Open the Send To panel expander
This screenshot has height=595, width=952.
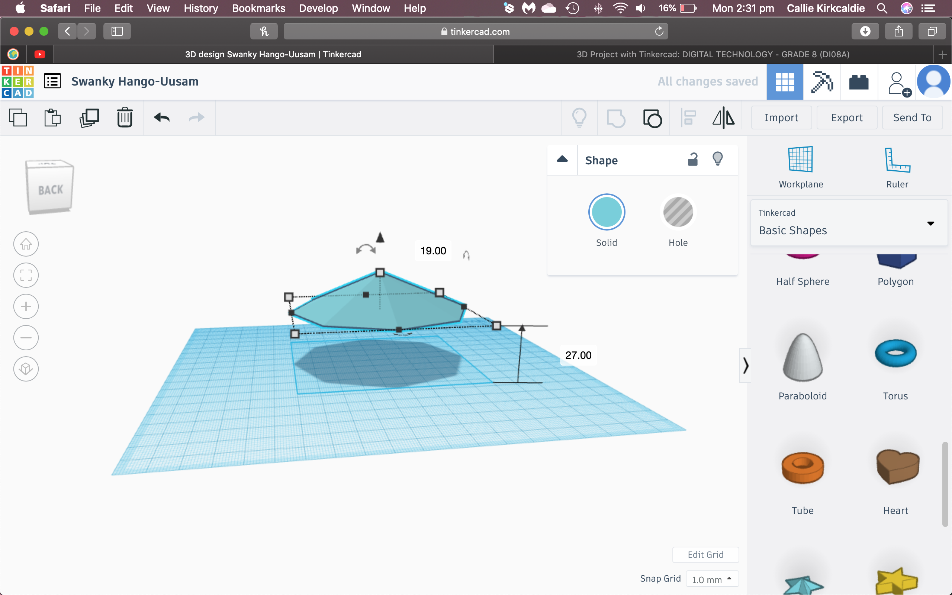coord(911,117)
